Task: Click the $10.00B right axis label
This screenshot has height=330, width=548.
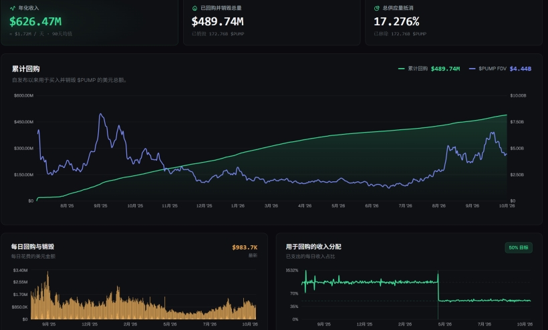Action: coord(518,95)
